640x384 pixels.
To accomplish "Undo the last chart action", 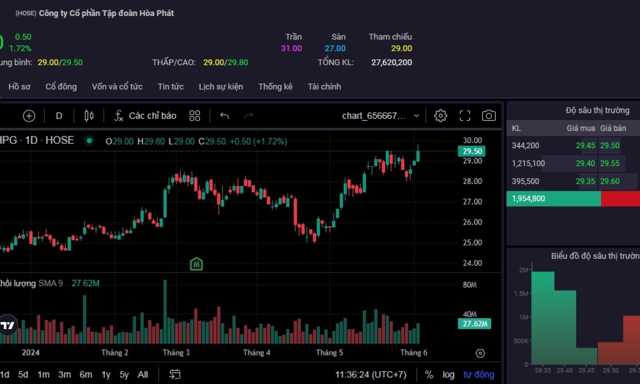I will pyautogui.click(x=224, y=116).
